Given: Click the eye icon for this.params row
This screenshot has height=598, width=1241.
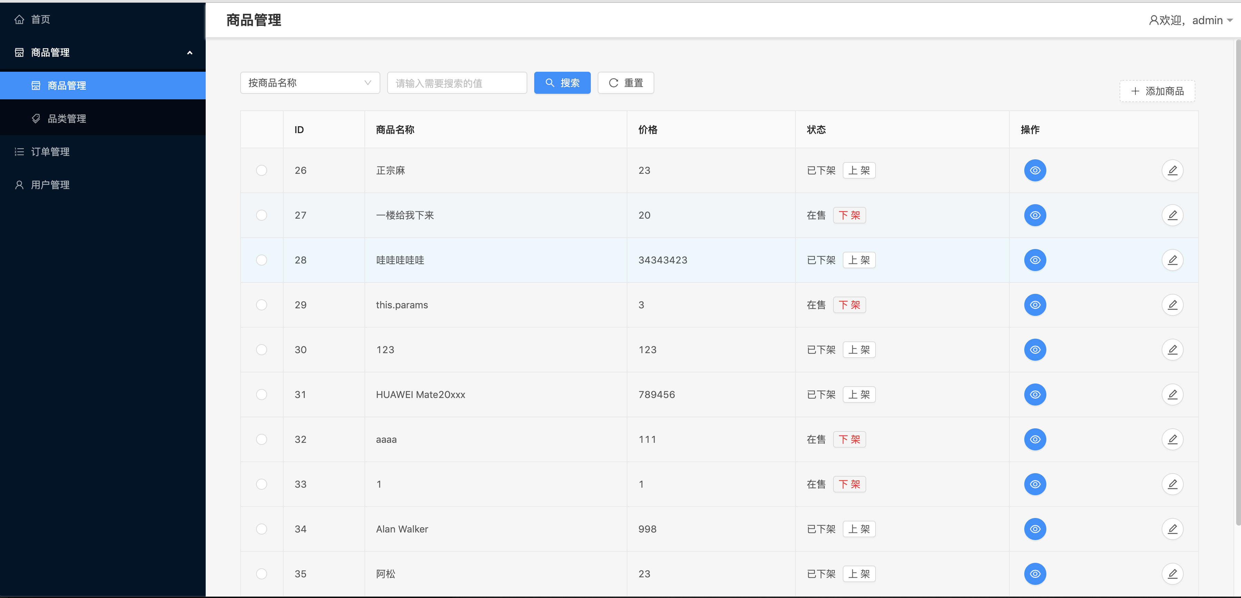Looking at the screenshot, I should (x=1035, y=305).
